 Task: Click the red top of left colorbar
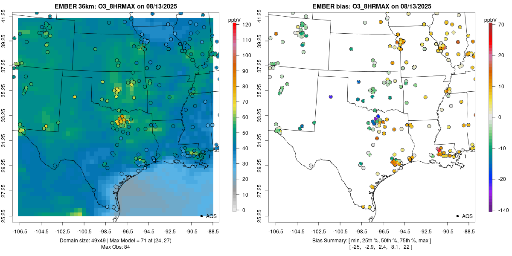pos(235,25)
